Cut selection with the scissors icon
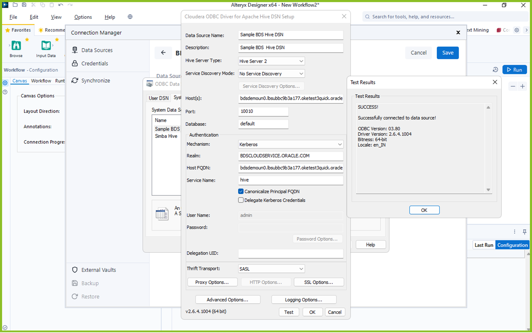The height and width of the screenshot is (333, 532). (x=33, y=5)
